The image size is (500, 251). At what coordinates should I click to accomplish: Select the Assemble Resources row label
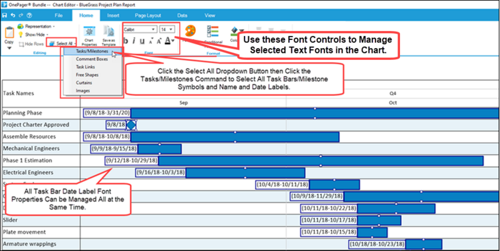[x=29, y=136]
